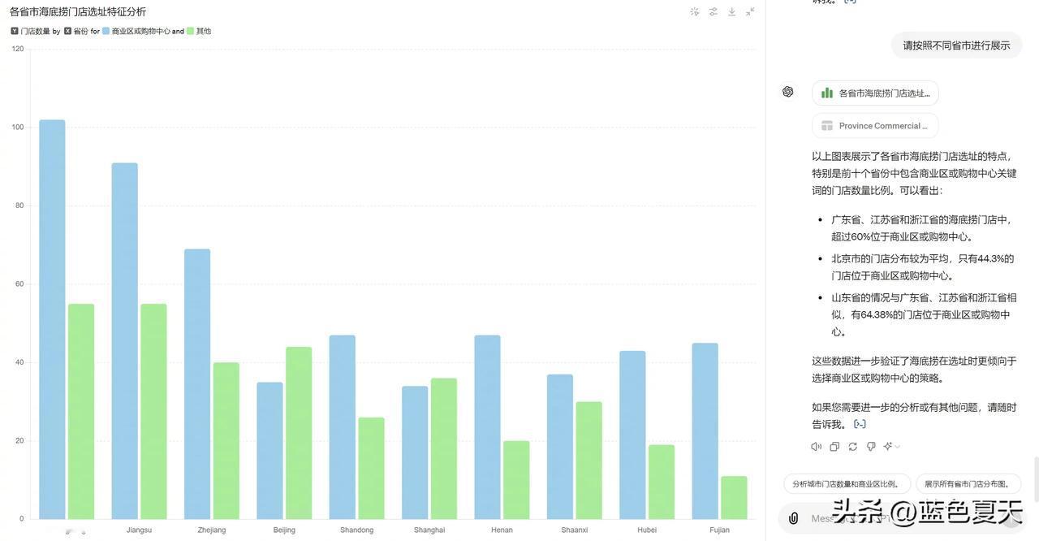Click the Zhejiang axis label
The image size is (1039, 541).
212,530
